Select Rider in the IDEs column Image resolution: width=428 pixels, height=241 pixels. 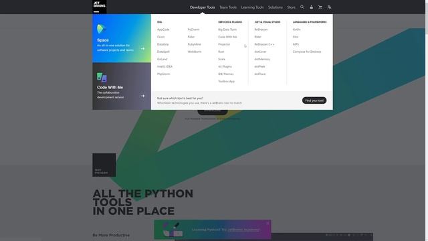click(191, 37)
